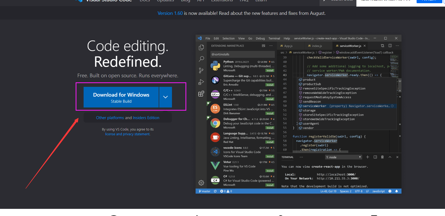445x216 pixels.
Task: Install the GitLens extension
Action: (x=270, y=85)
